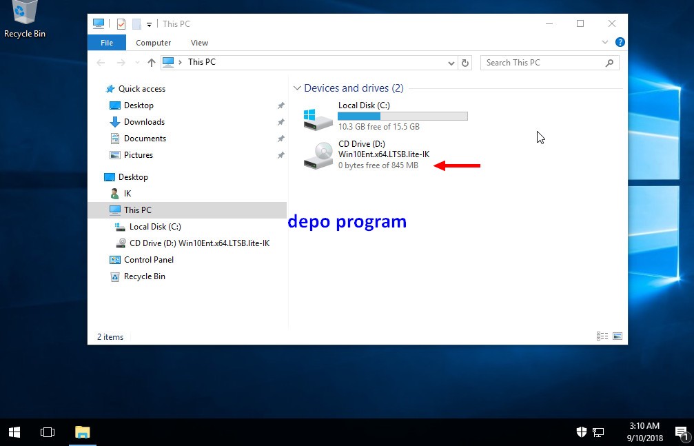
Task: Open Control Panel from navigation pane
Action: click(x=142, y=260)
